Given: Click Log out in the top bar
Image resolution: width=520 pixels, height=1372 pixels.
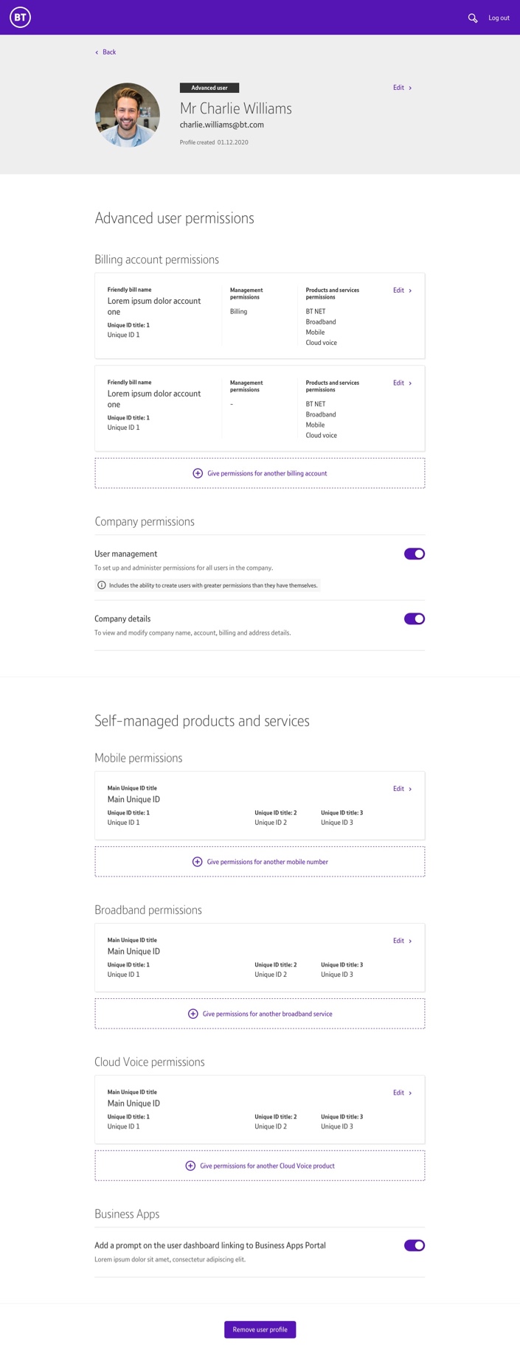Looking at the screenshot, I should pyautogui.click(x=499, y=18).
